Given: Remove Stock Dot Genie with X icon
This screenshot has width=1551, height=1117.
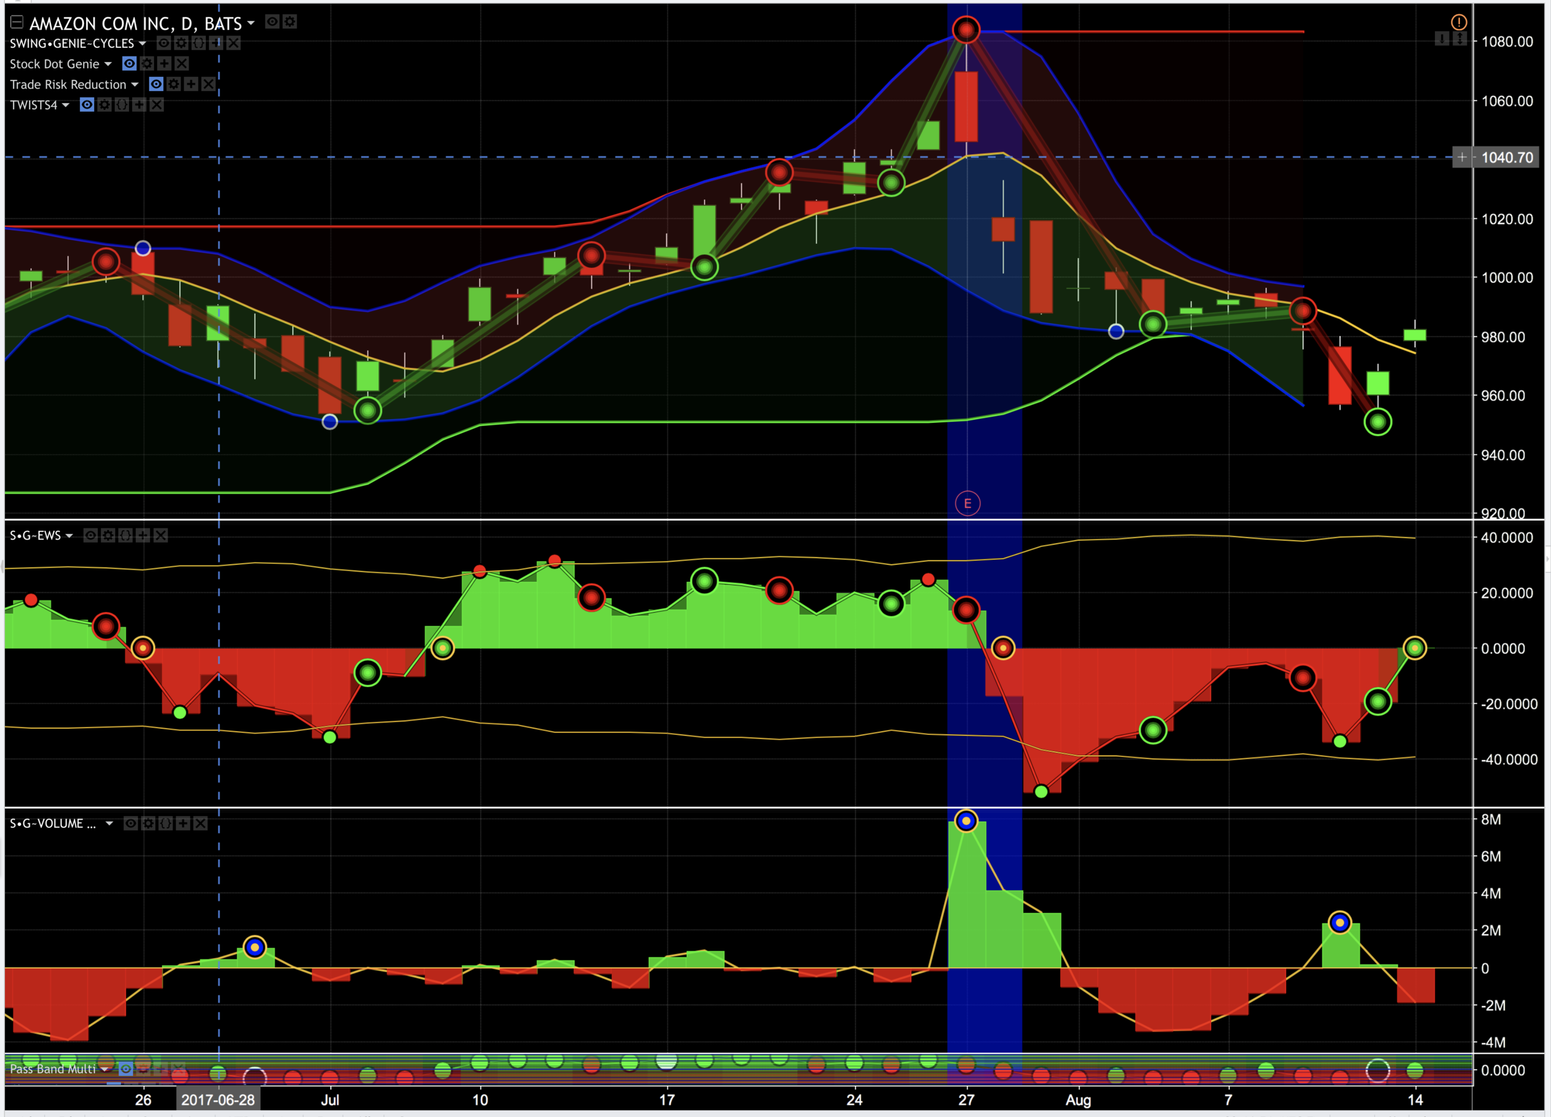Looking at the screenshot, I should (181, 64).
